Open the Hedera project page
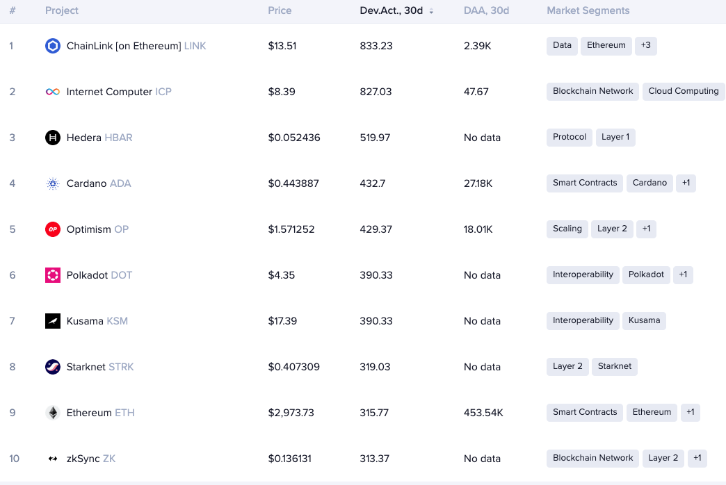726x485 pixels. [x=99, y=138]
